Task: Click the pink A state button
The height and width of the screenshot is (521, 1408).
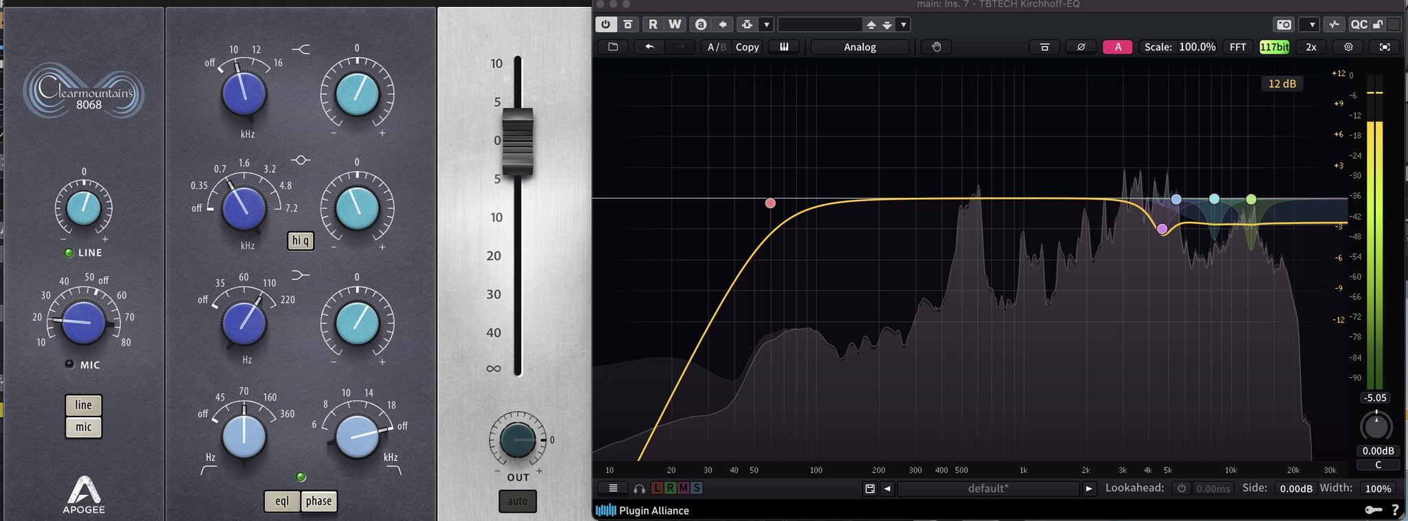Action: [x=1118, y=47]
